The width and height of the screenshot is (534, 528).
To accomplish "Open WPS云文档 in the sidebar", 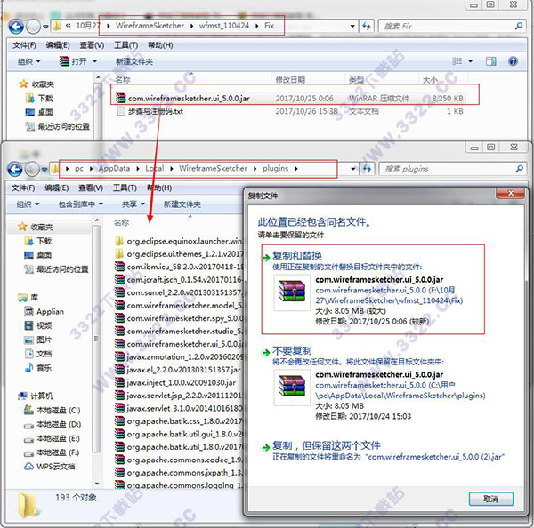I will 49,467.
